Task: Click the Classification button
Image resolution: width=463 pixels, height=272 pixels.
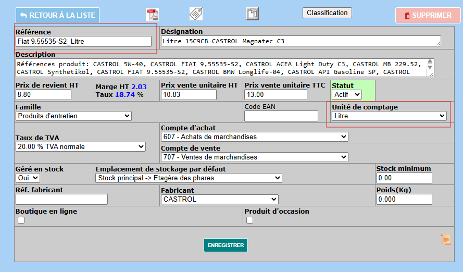Action: 327,13
